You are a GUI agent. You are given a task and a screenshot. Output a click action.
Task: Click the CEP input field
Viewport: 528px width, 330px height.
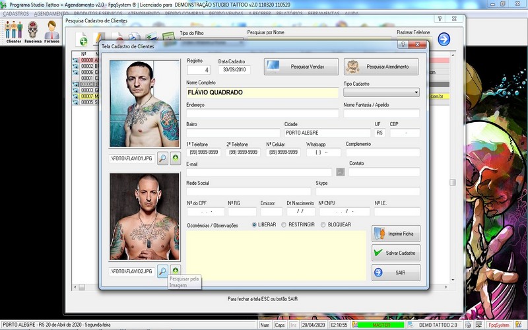point(405,133)
